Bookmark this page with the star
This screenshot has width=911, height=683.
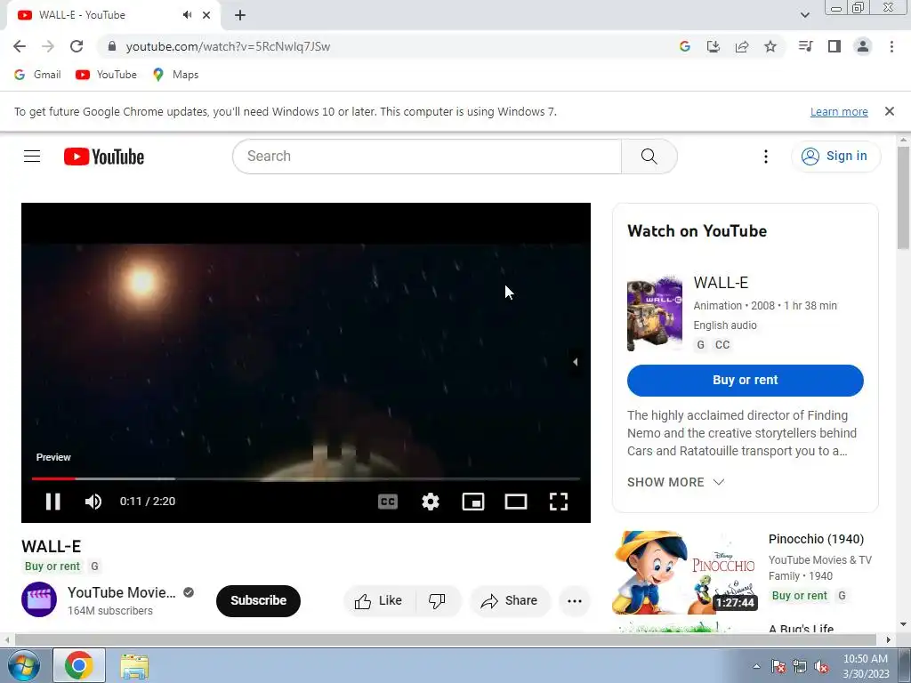[770, 46]
